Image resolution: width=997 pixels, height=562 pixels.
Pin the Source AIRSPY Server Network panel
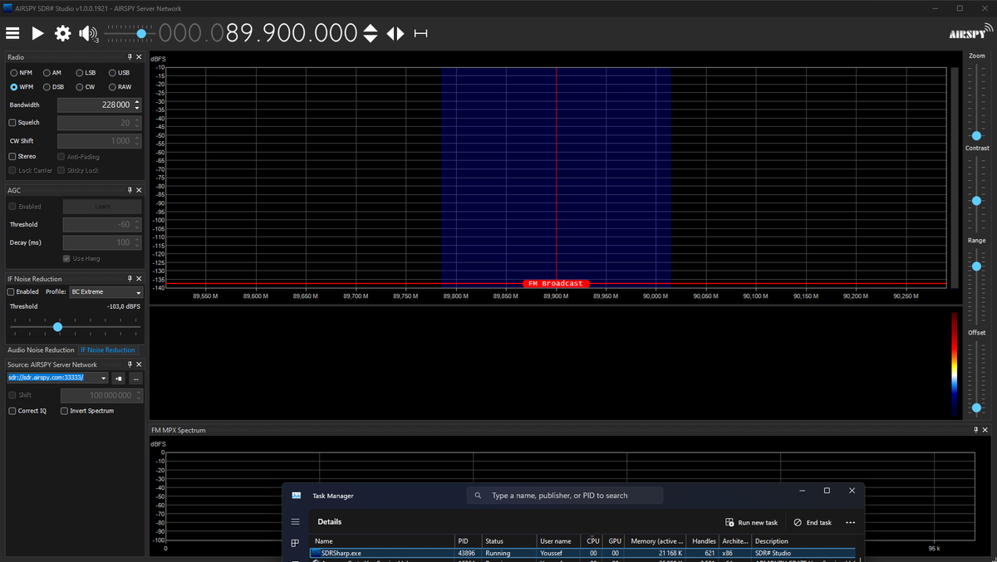pyautogui.click(x=130, y=364)
